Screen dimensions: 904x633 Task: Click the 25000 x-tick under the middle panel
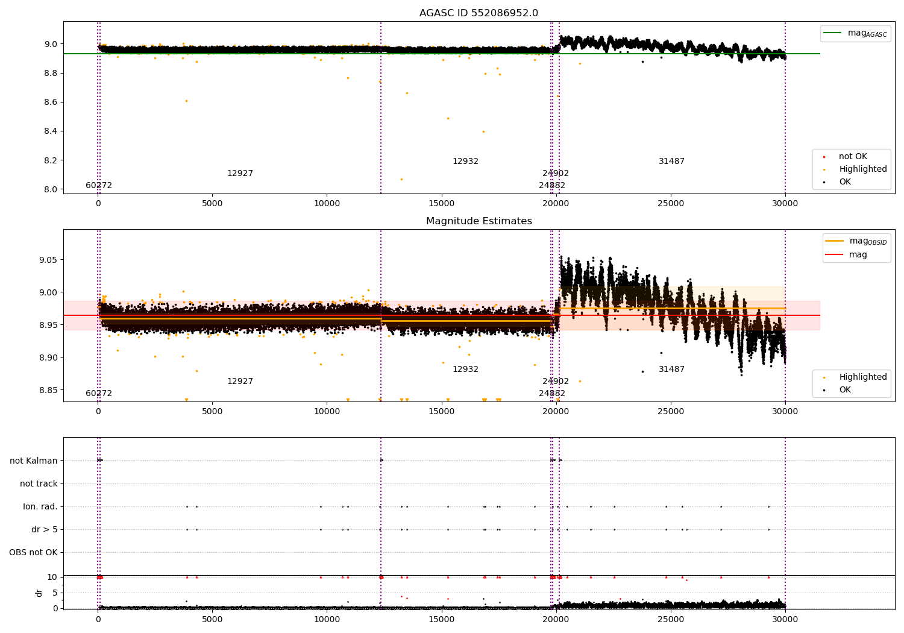[670, 412]
